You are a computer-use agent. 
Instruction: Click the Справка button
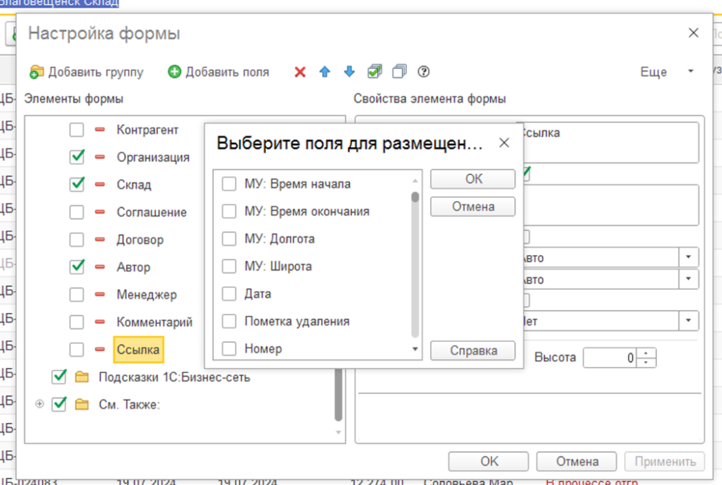pos(472,350)
